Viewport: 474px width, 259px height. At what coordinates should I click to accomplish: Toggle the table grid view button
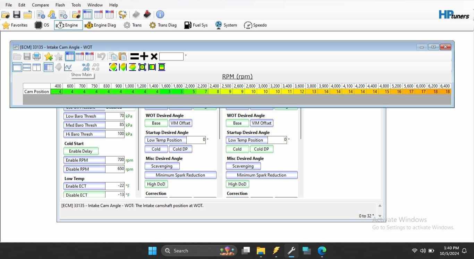click(x=49, y=67)
